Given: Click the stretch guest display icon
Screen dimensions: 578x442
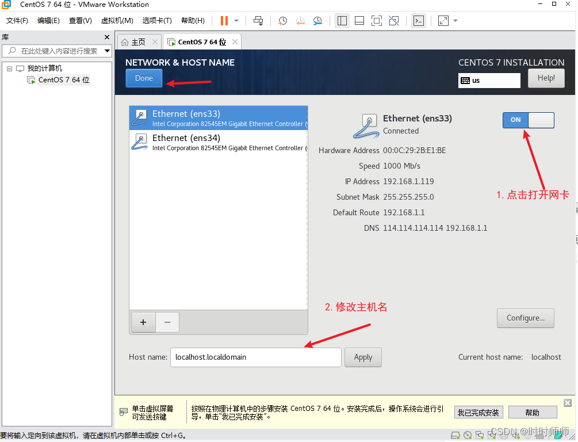Looking at the screenshot, I should coord(443,21).
